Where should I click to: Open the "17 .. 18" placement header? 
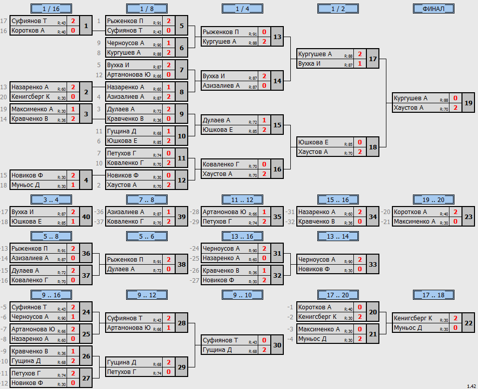tap(433, 295)
